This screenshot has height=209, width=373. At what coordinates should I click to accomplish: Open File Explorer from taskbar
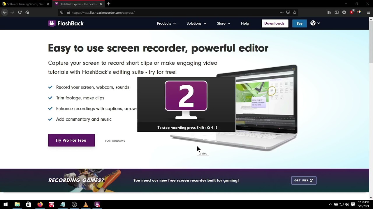17,204
